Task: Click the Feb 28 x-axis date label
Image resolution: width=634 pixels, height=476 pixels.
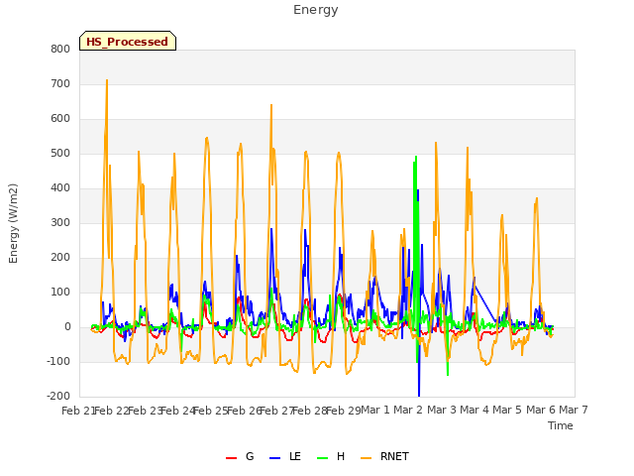Action: (310, 411)
